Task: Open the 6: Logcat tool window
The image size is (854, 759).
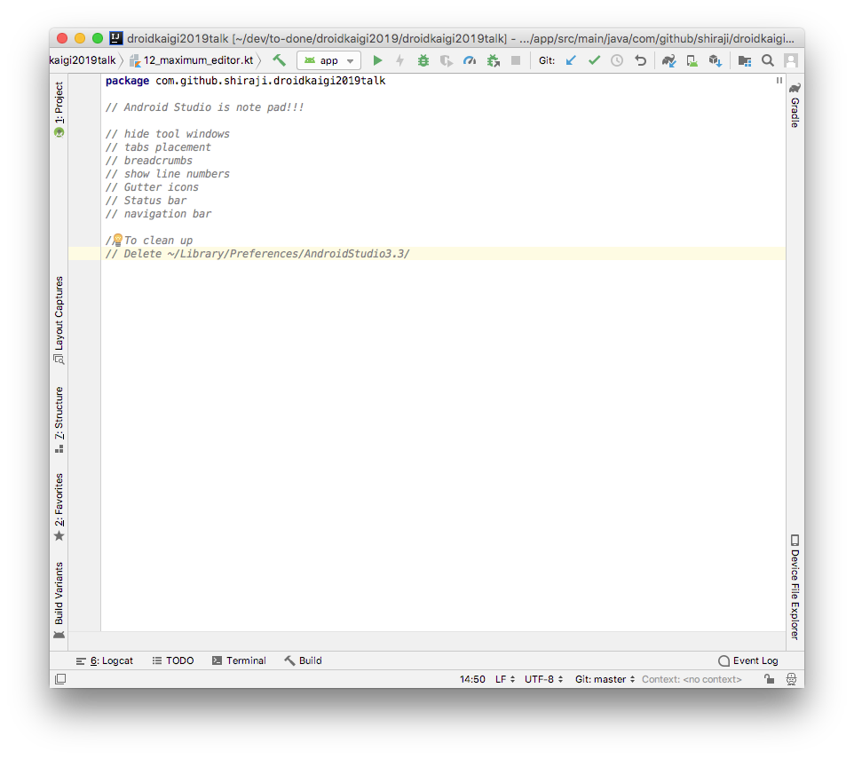Action: [x=105, y=660]
